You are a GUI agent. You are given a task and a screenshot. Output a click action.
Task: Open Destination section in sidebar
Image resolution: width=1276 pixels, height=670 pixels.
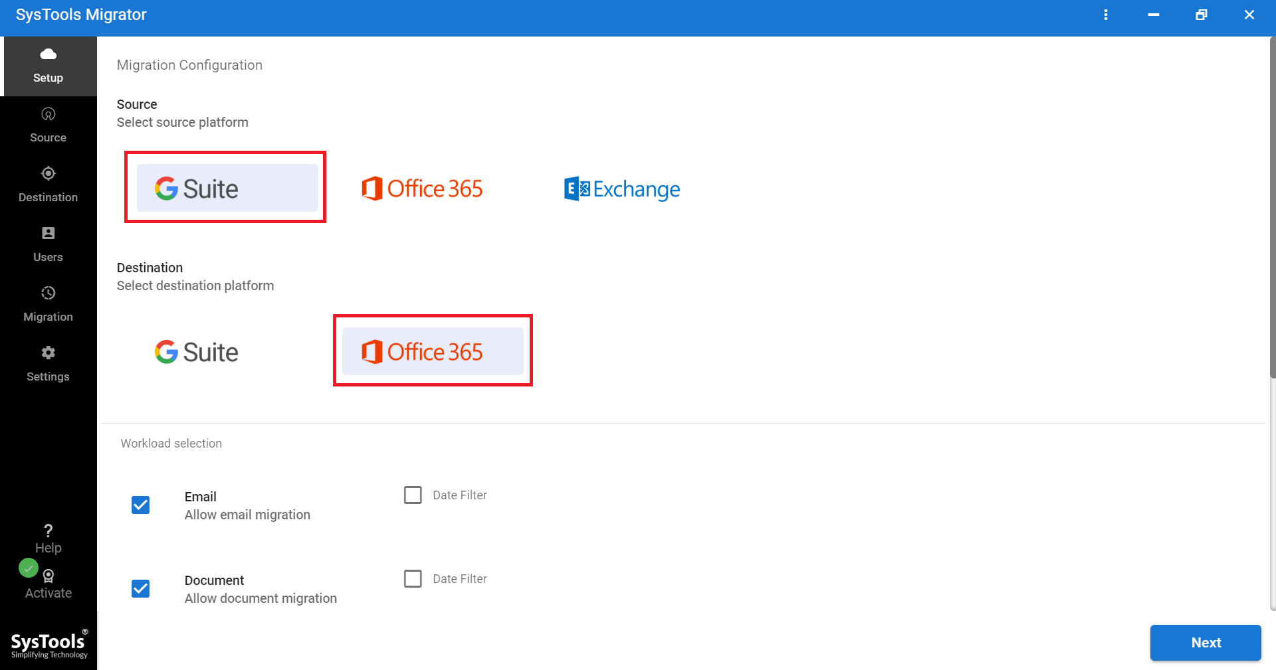[x=49, y=186]
